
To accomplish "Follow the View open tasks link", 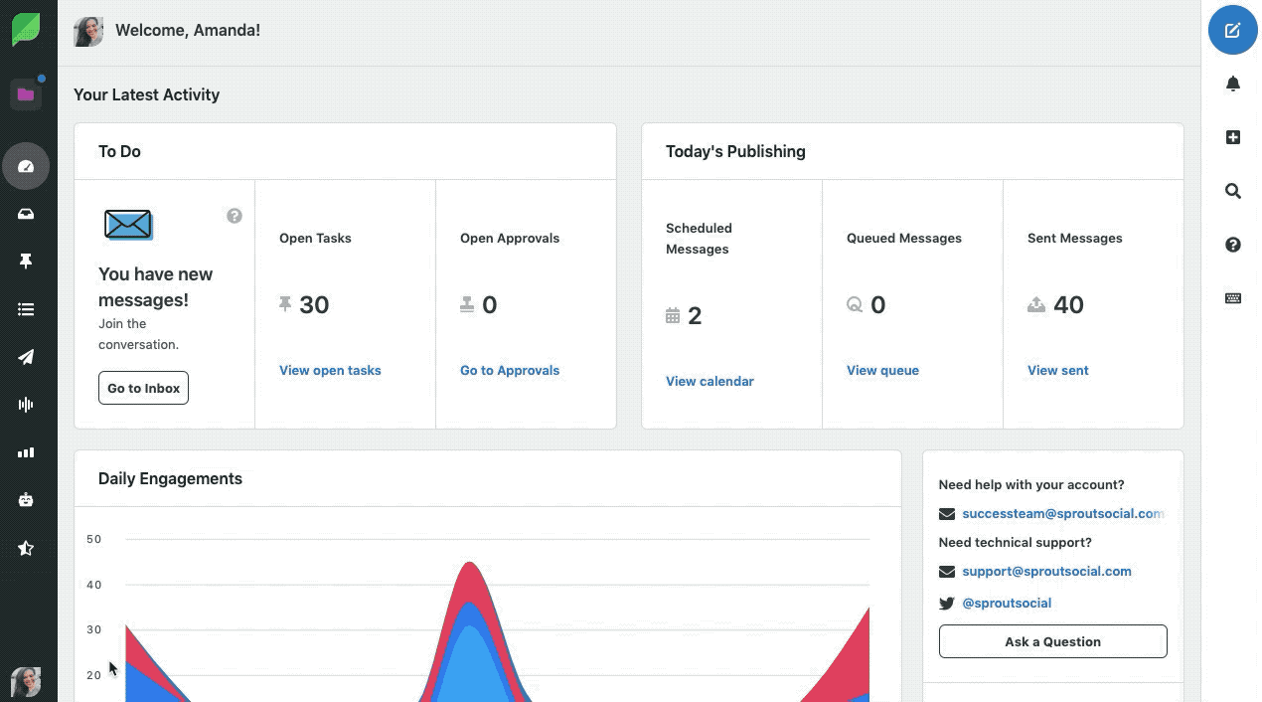I will (x=330, y=370).
